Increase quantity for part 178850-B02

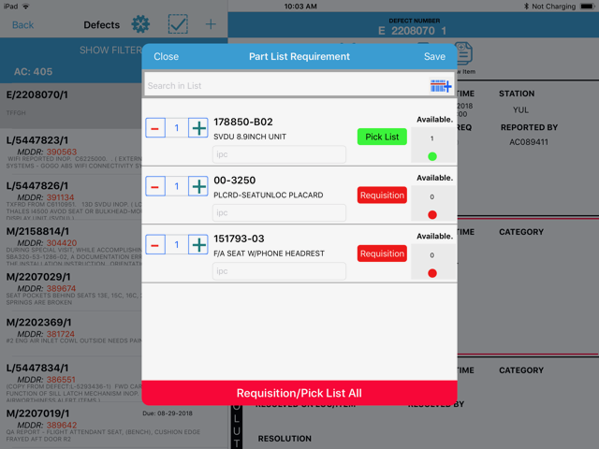[198, 128]
